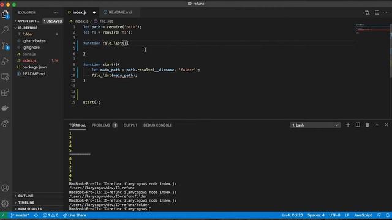Click Live Share in the status bar
Viewport: 392px width, 220px height.
tap(75, 215)
